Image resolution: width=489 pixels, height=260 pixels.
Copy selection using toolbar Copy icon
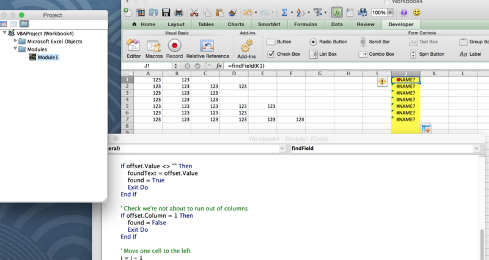click(x=207, y=12)
